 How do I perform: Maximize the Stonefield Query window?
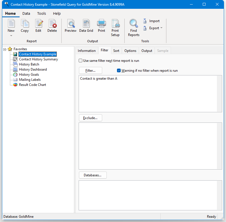pyautogui.click(x=204, y=5)
